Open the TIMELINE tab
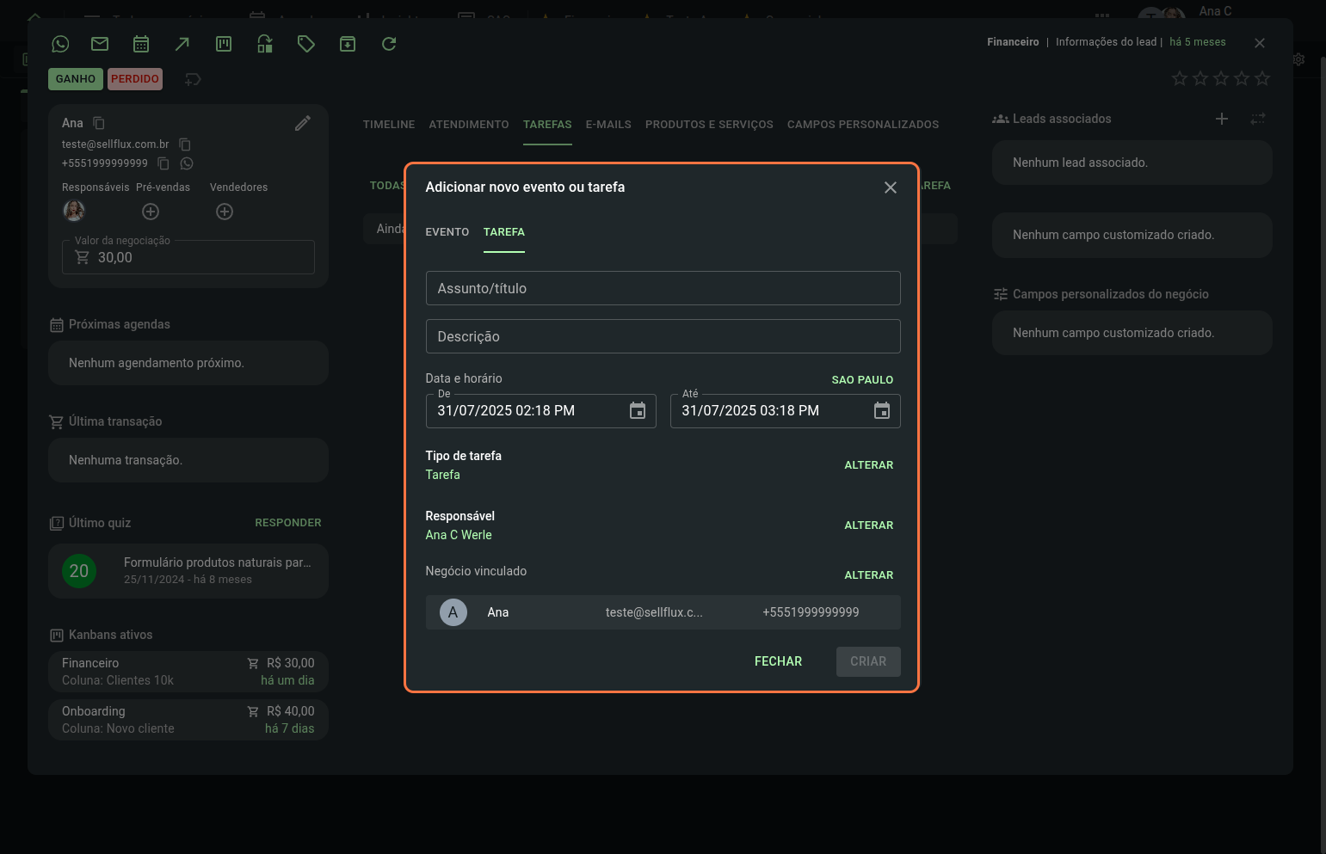This screenshot has height=854, width=1326. pos(389,125)
